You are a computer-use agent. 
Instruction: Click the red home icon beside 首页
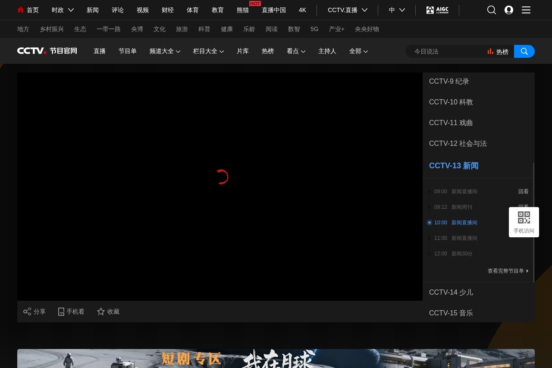coord(21,9)
